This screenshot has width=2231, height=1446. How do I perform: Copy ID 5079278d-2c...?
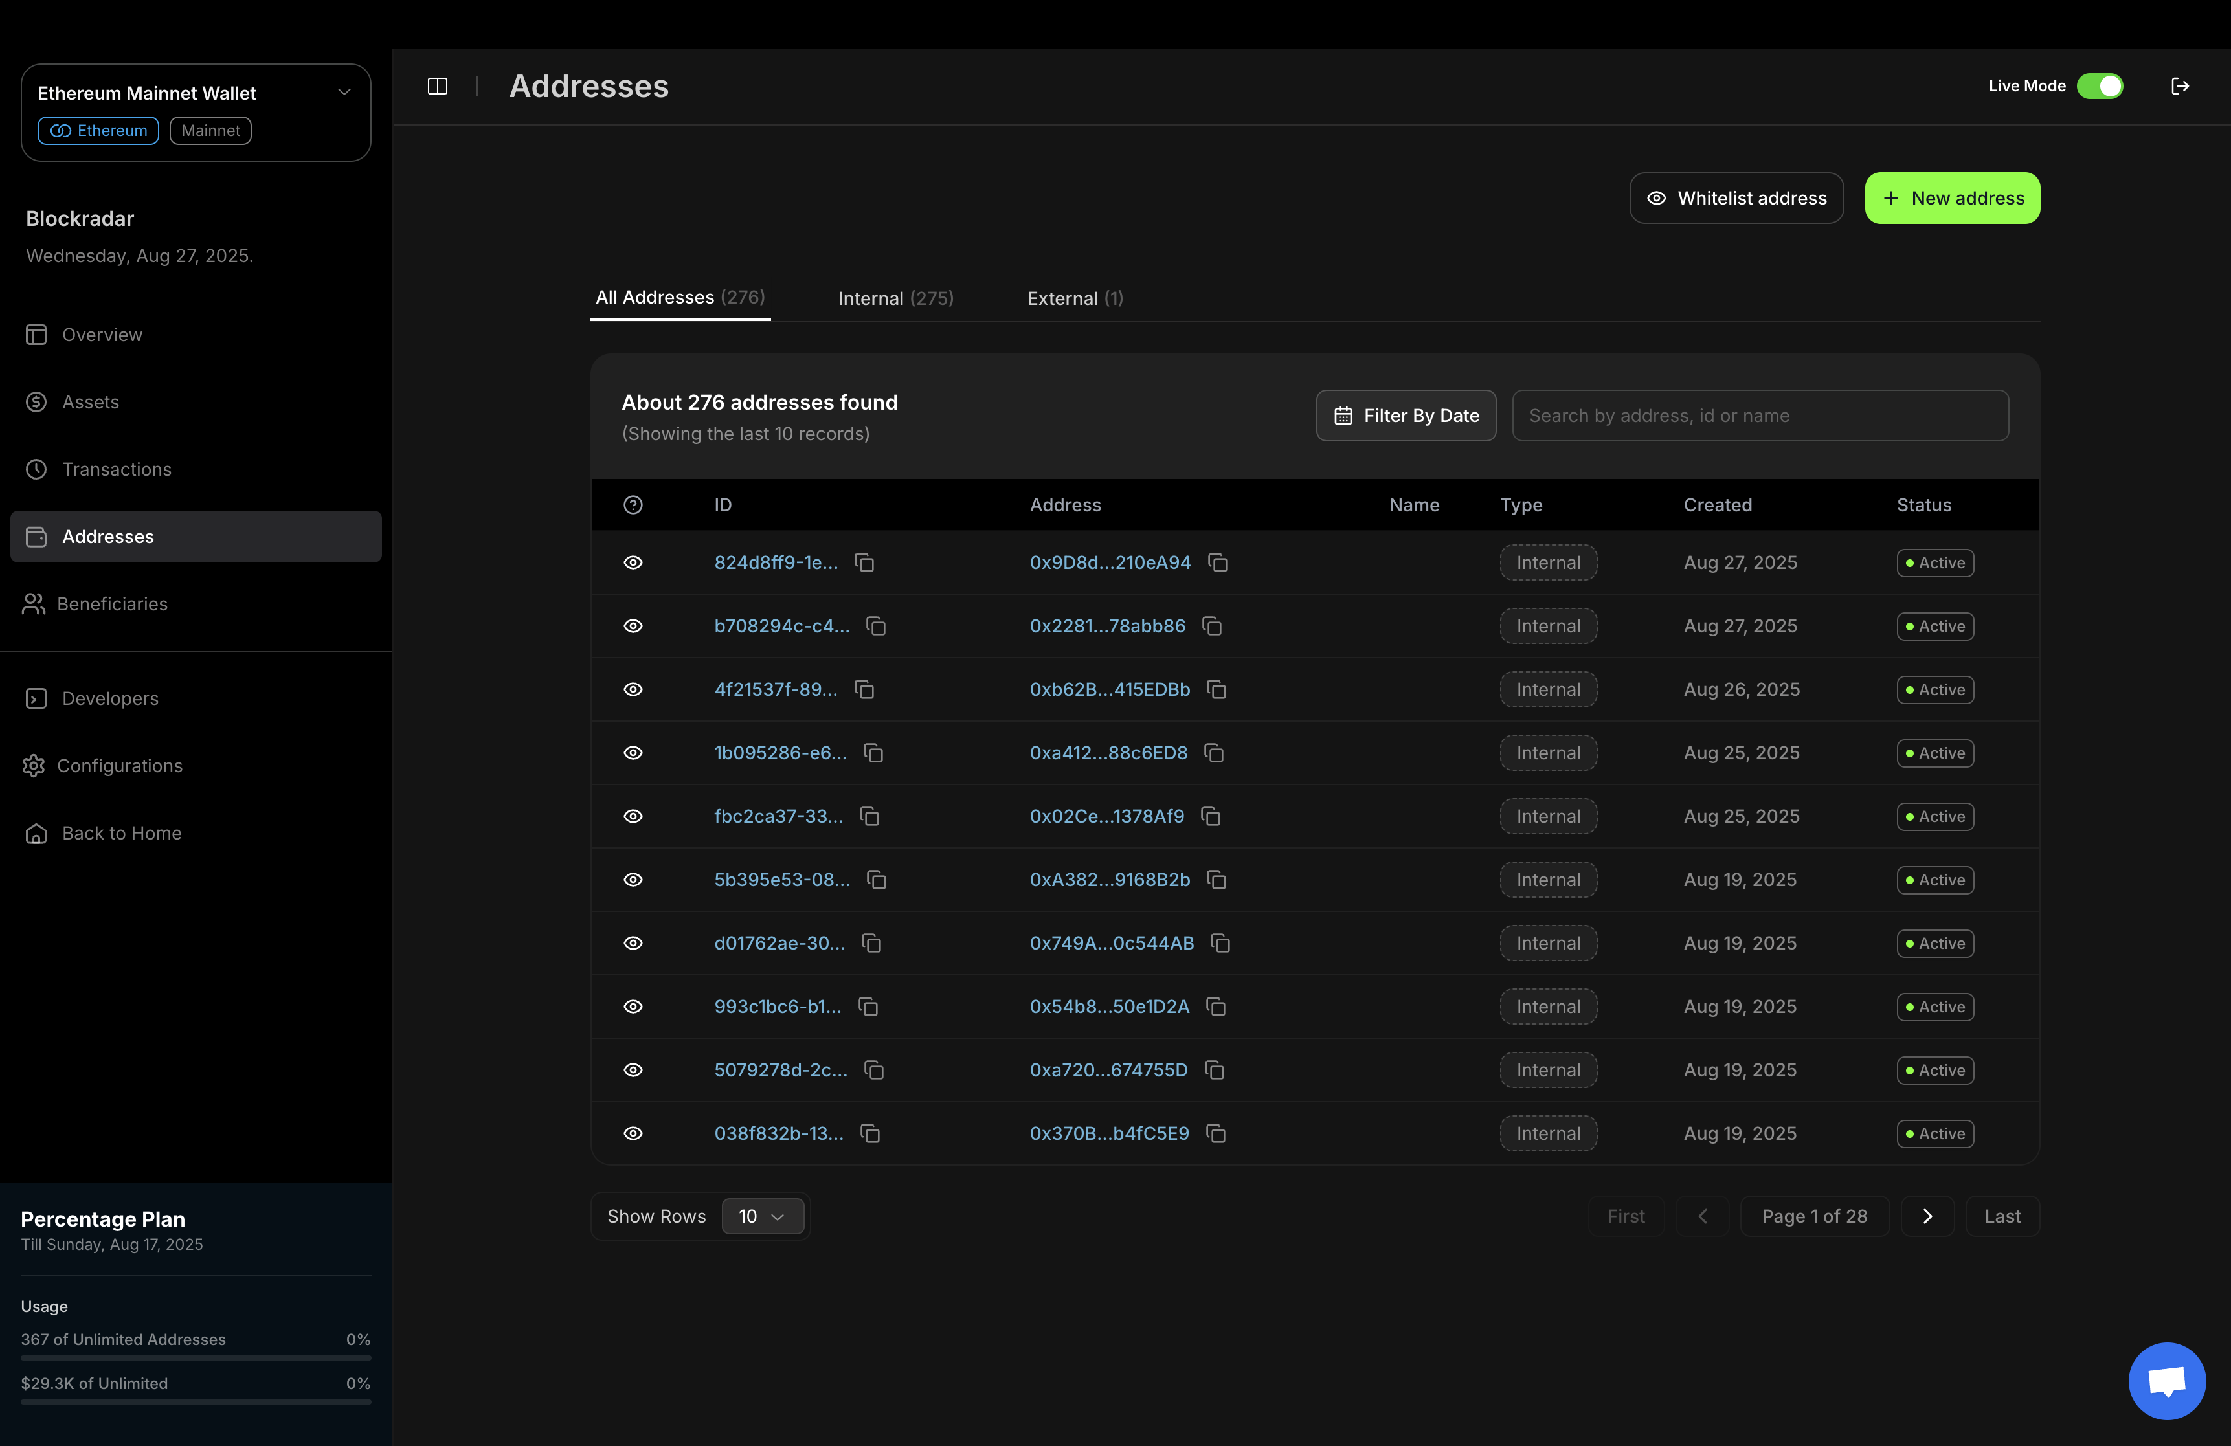click(875, 1070)
